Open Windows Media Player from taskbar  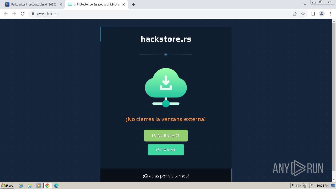pyautogui.click(x=39, y=186)
